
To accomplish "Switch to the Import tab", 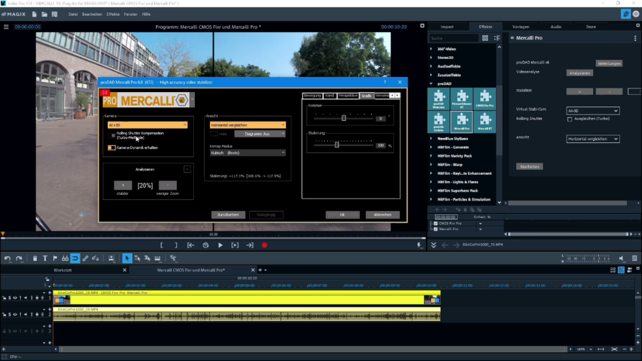I will pos(447,27).
